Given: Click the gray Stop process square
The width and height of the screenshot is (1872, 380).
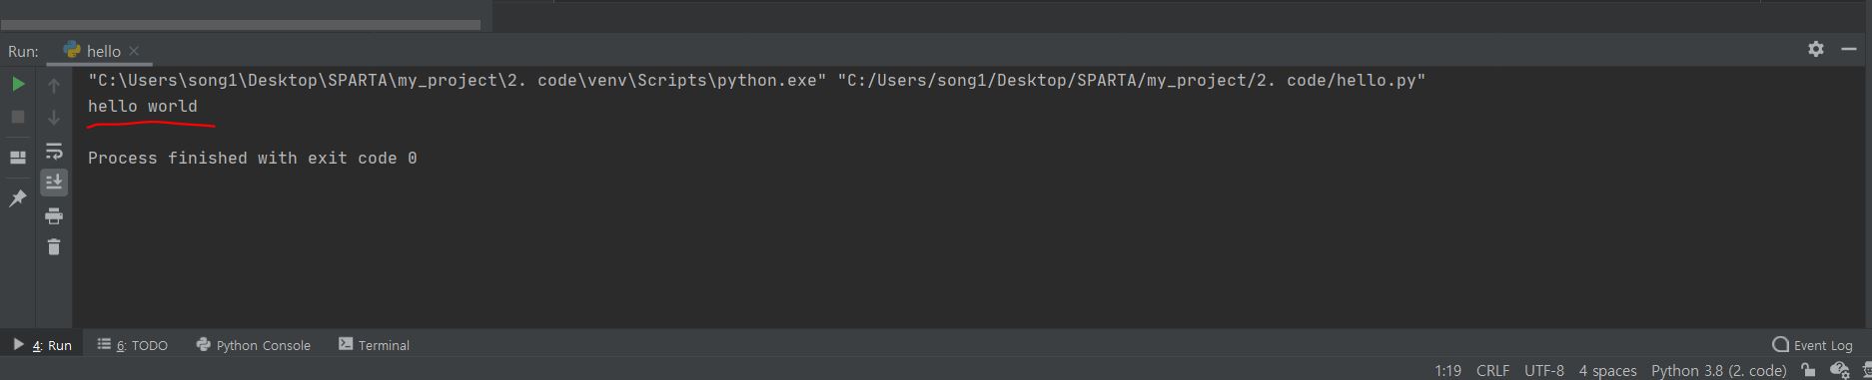Looking at the screenshot, I should (x=18, y=117).
